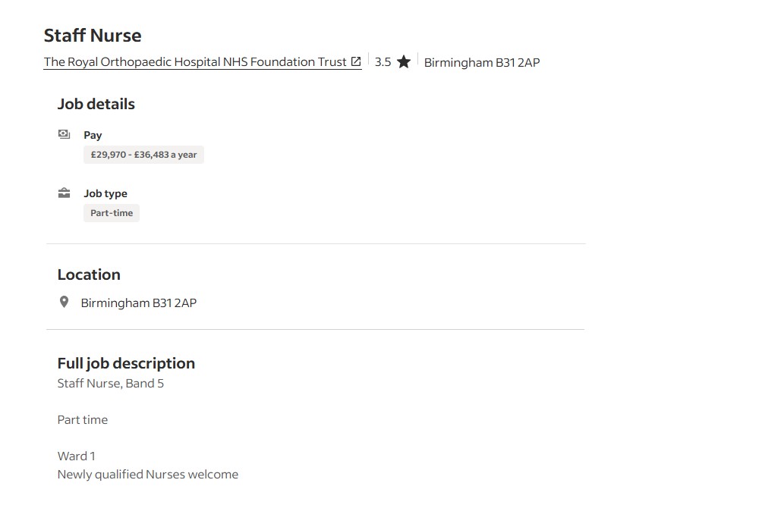Click the Location section heading
Screen dimensions: 762x505
(89, 274)
